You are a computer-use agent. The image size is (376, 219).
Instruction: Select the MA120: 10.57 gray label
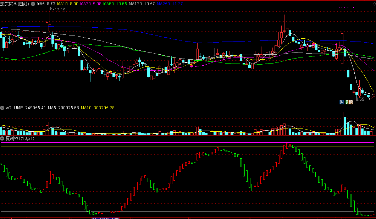tap(142, 4)
